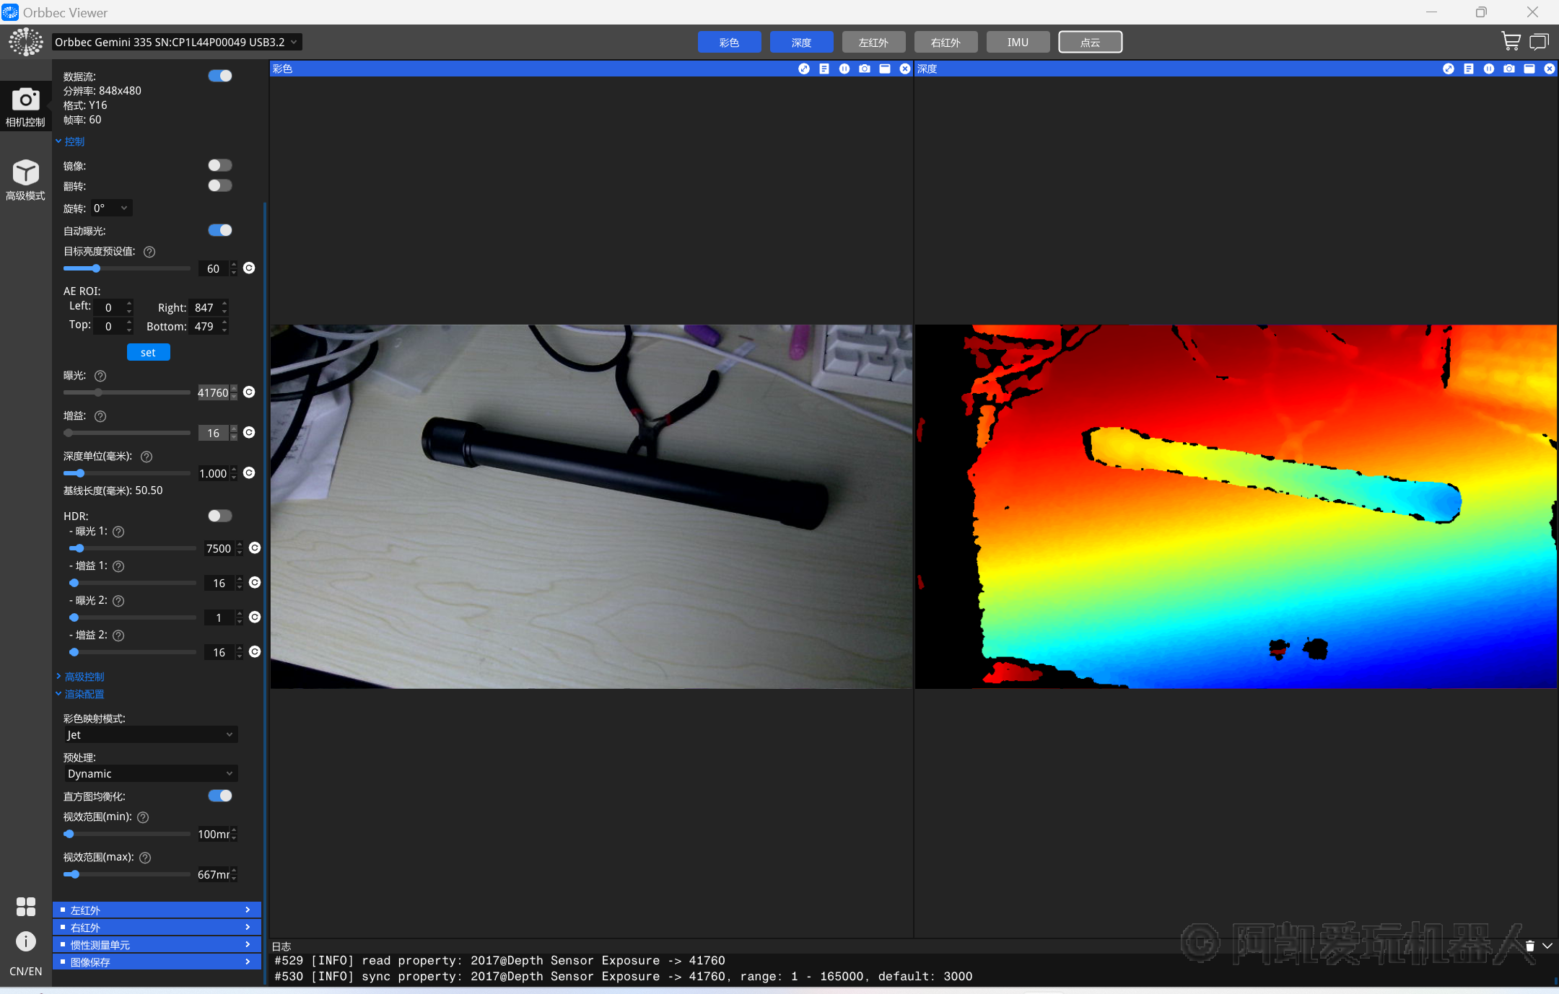Clear log with trash icon
This screenshot has height=994, width=1559.
(x=1529, y=946)
